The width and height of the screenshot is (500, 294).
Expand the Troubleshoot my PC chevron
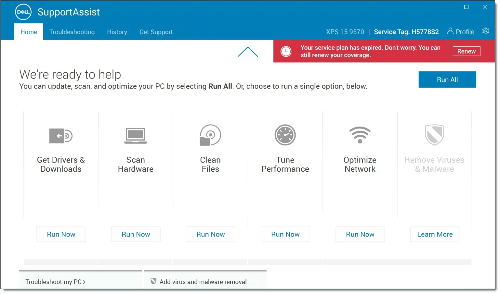(x=84, y=282)
